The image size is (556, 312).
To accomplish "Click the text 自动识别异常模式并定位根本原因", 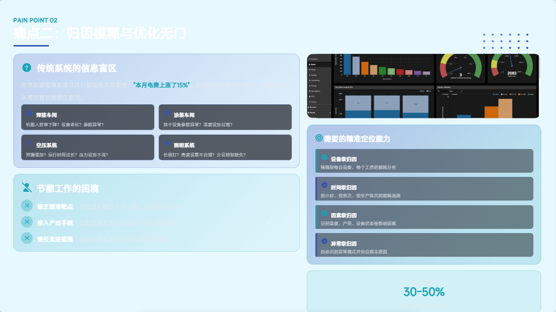I will point(353,252).
